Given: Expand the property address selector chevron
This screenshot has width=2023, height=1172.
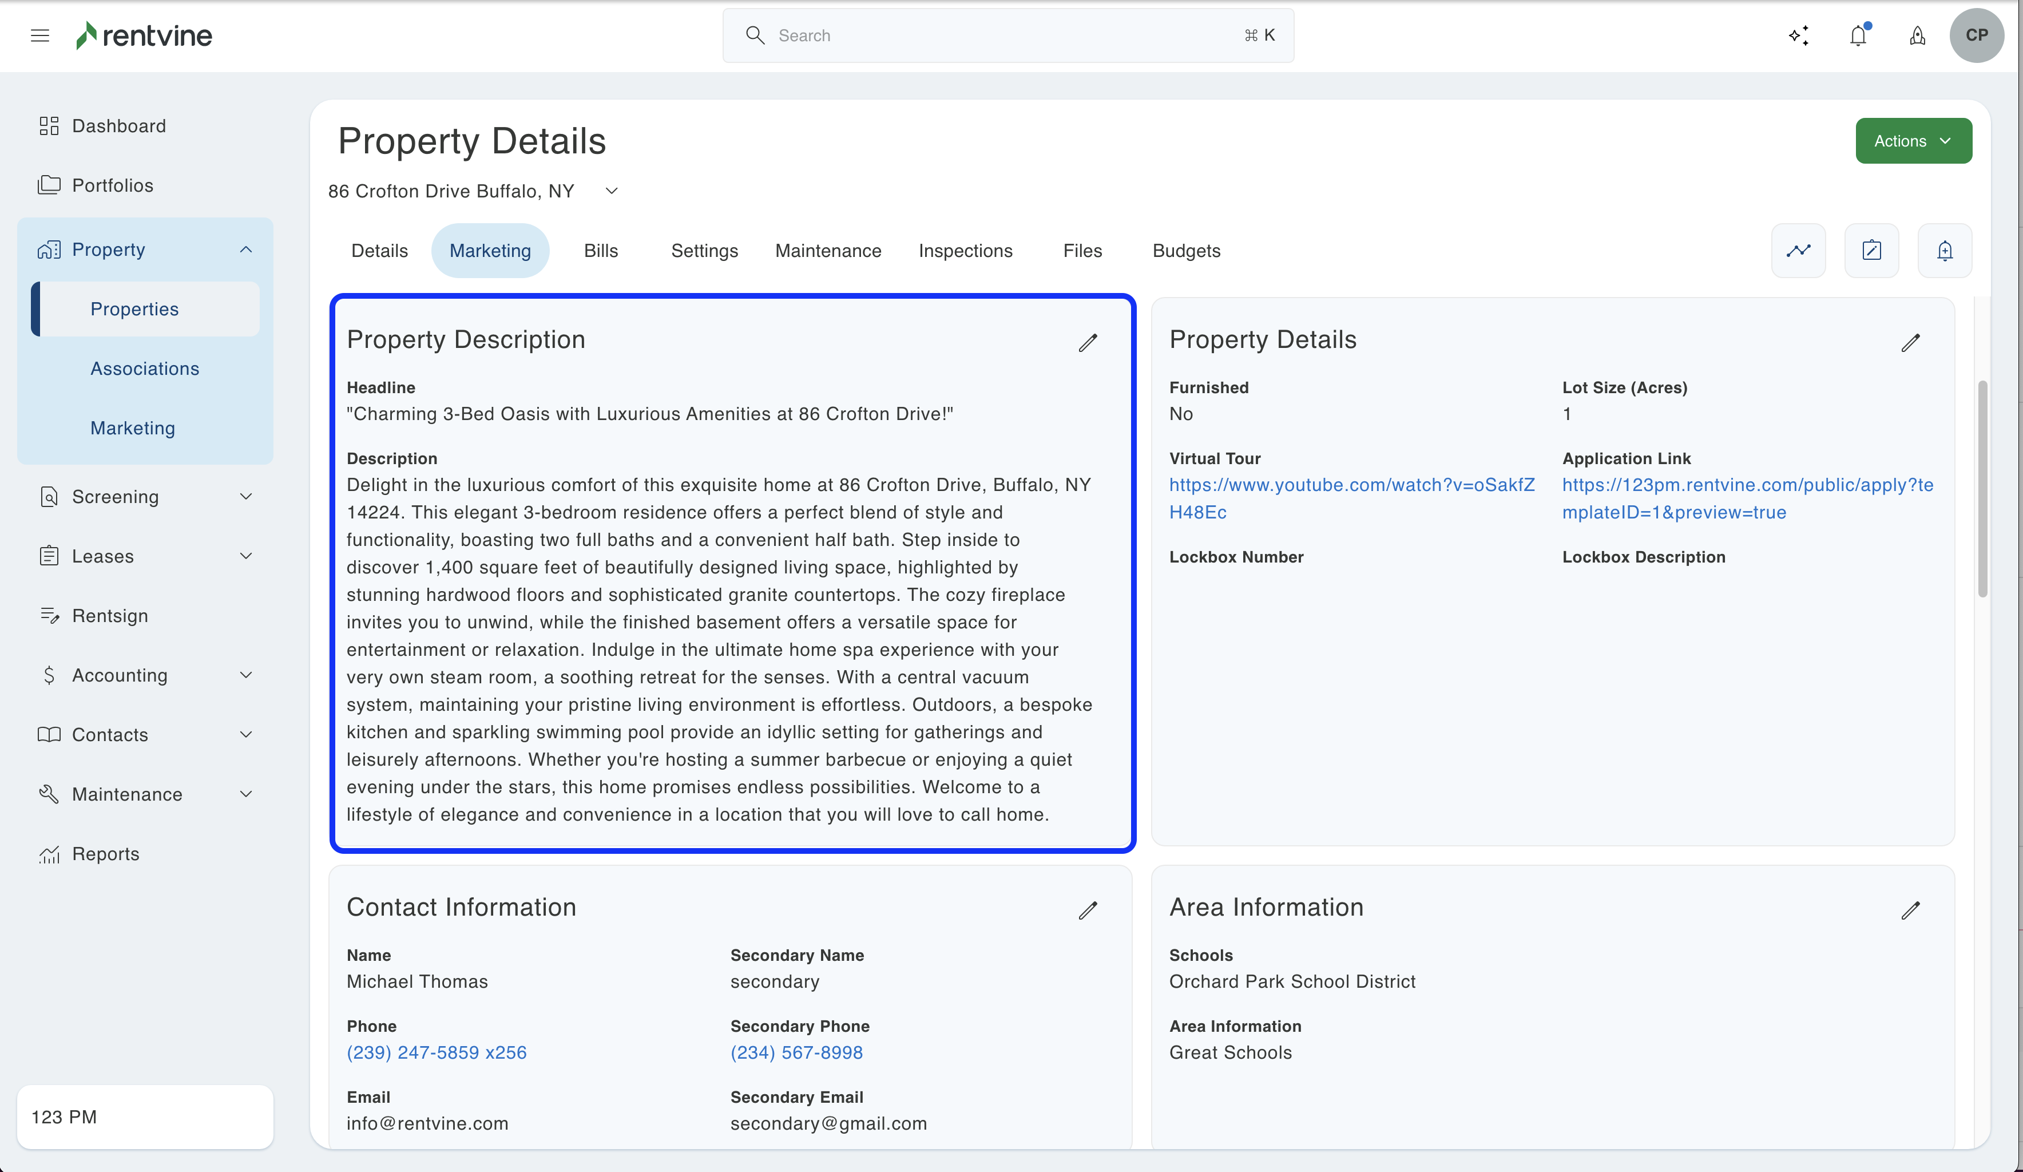Looking at the screenshot, I should [612, 191].
